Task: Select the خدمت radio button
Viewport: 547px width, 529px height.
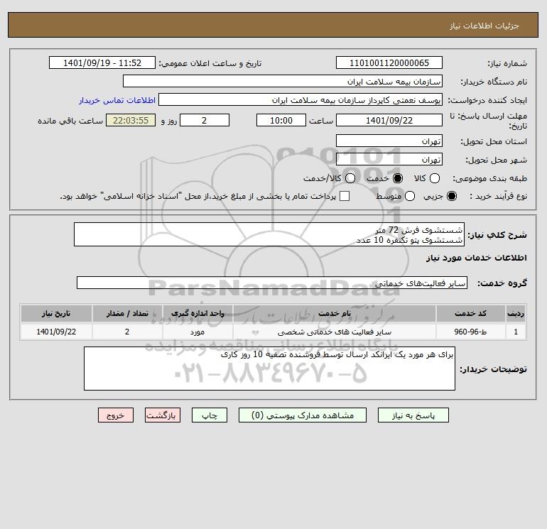Action: (x=398, y=178)
